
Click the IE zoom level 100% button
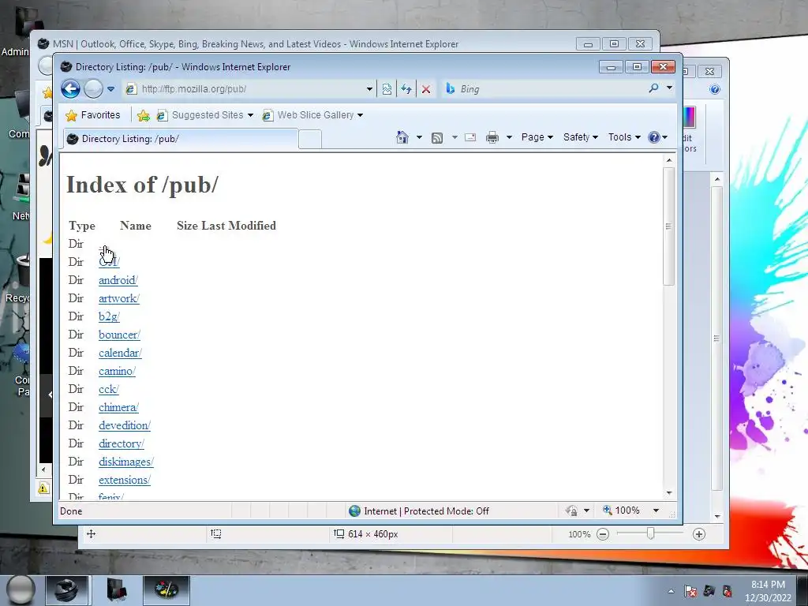coord(622,511)
